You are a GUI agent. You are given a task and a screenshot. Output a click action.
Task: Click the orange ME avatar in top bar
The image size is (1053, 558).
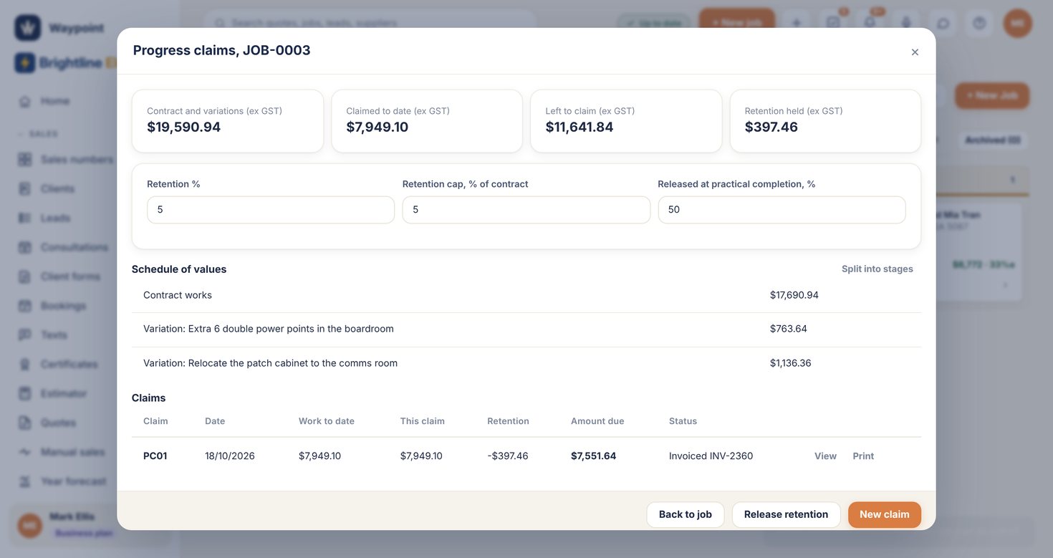1018,23
